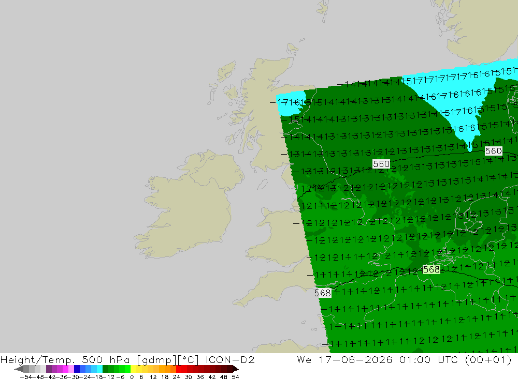Click the '0' legend scale value
The image size is (518, 379).
(x=132, y=377)
